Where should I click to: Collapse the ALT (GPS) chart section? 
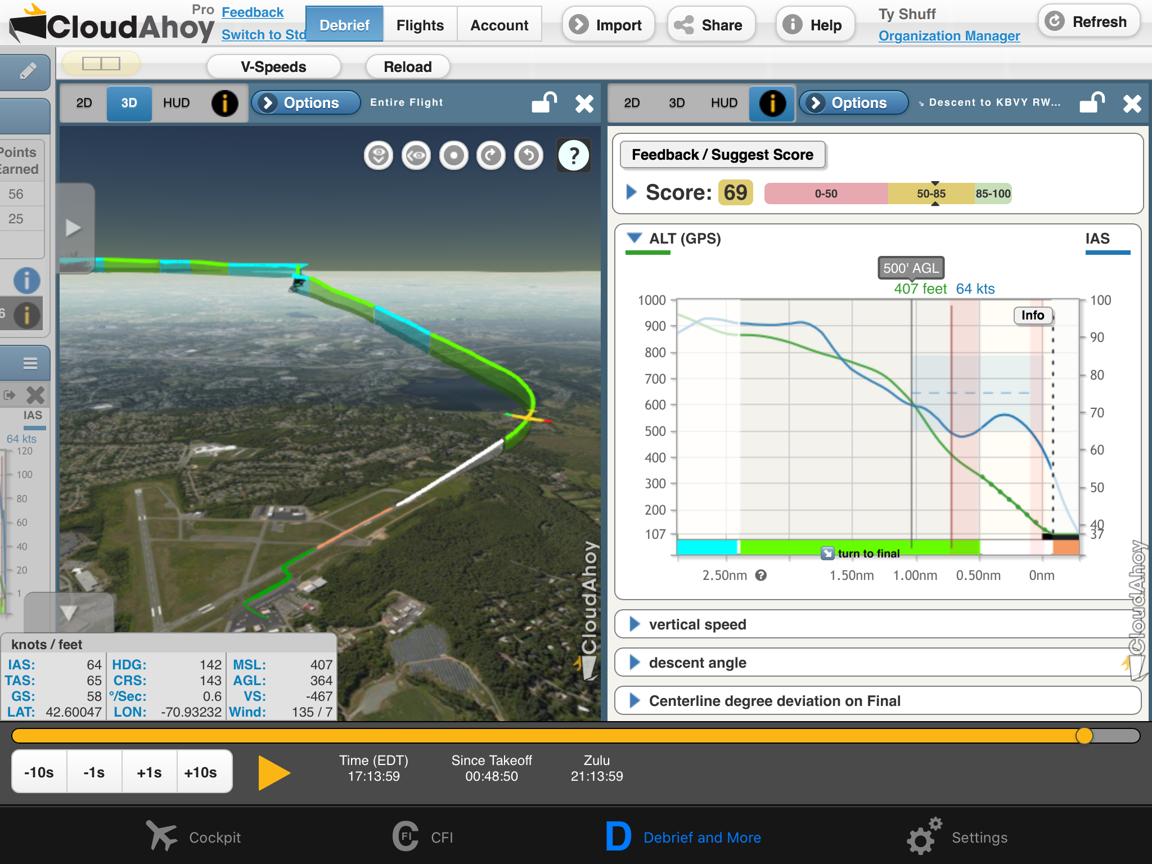coord(634,238)
